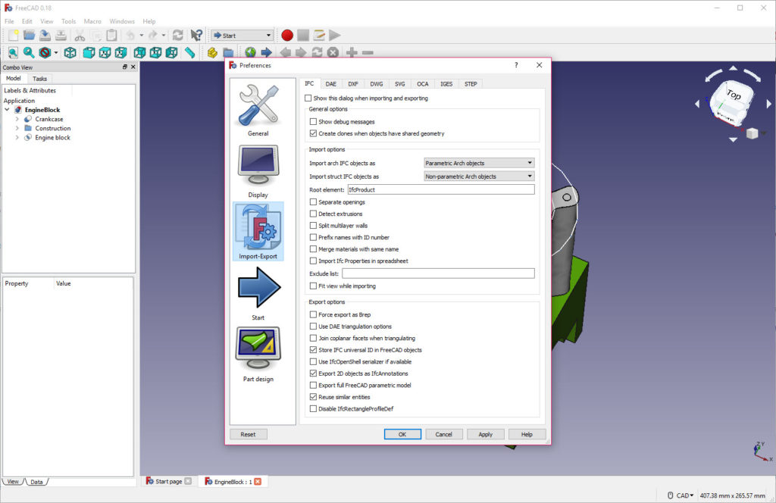The height and width of the screenshot is (503, 776).
Task: Zoom out with the minus icon
Action: pyautogui.click(x=368, y=52)
